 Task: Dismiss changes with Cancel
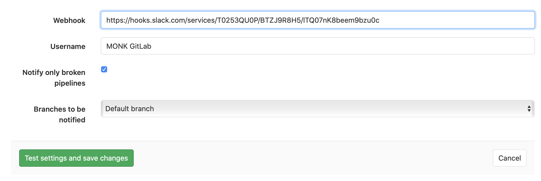509,158
